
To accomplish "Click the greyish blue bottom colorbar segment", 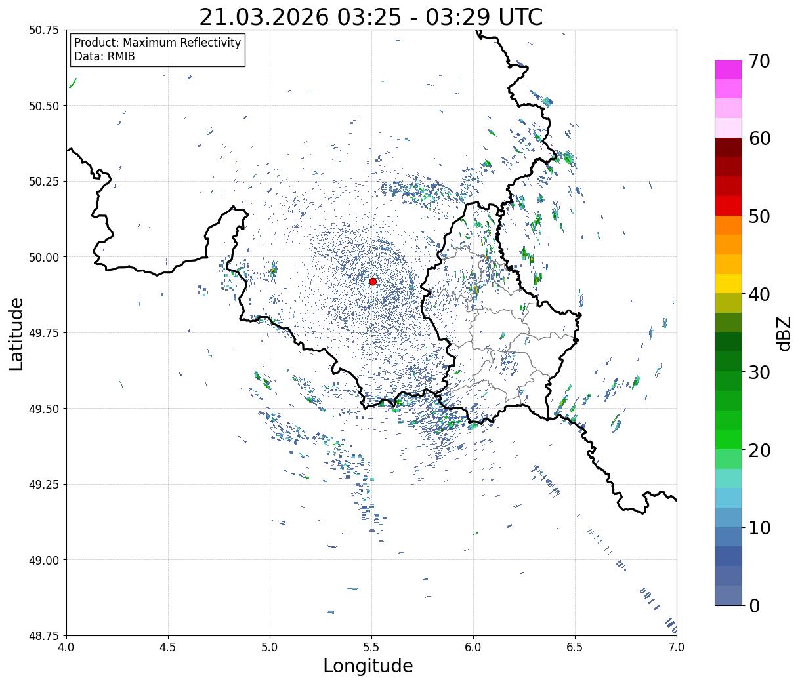I will click(728, 595).
